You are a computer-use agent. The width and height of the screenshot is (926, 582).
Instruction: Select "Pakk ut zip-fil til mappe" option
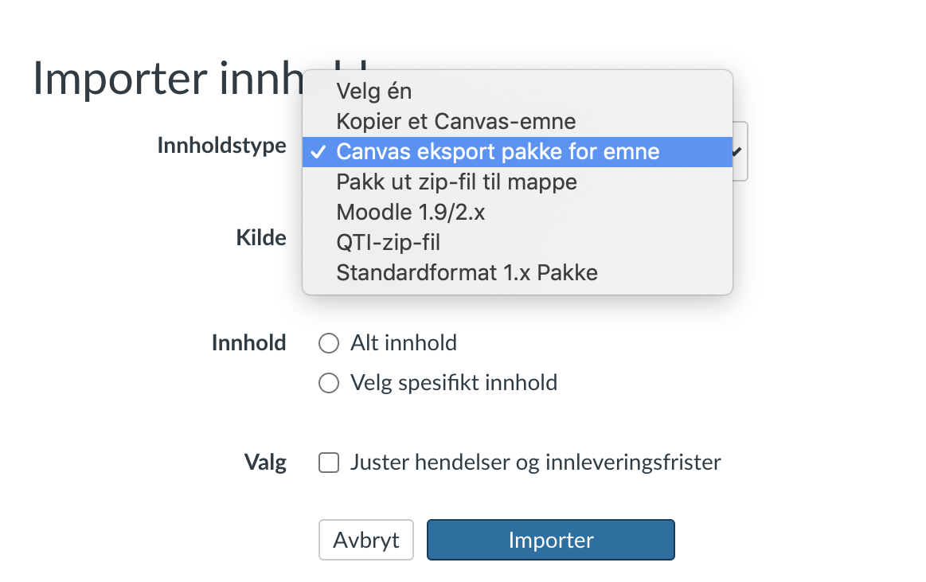tap(456, 182)
